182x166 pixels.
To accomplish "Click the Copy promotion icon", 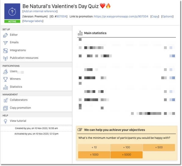I will [x=5, y=108].
